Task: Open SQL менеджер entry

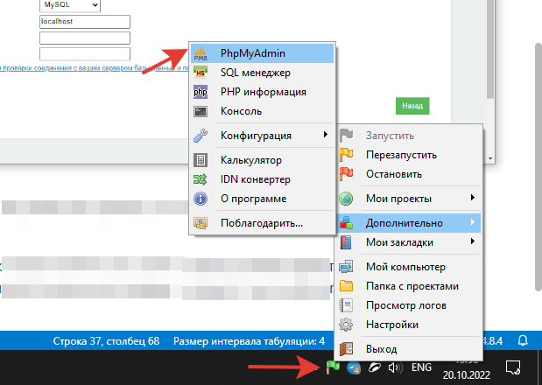Action: 262,73
